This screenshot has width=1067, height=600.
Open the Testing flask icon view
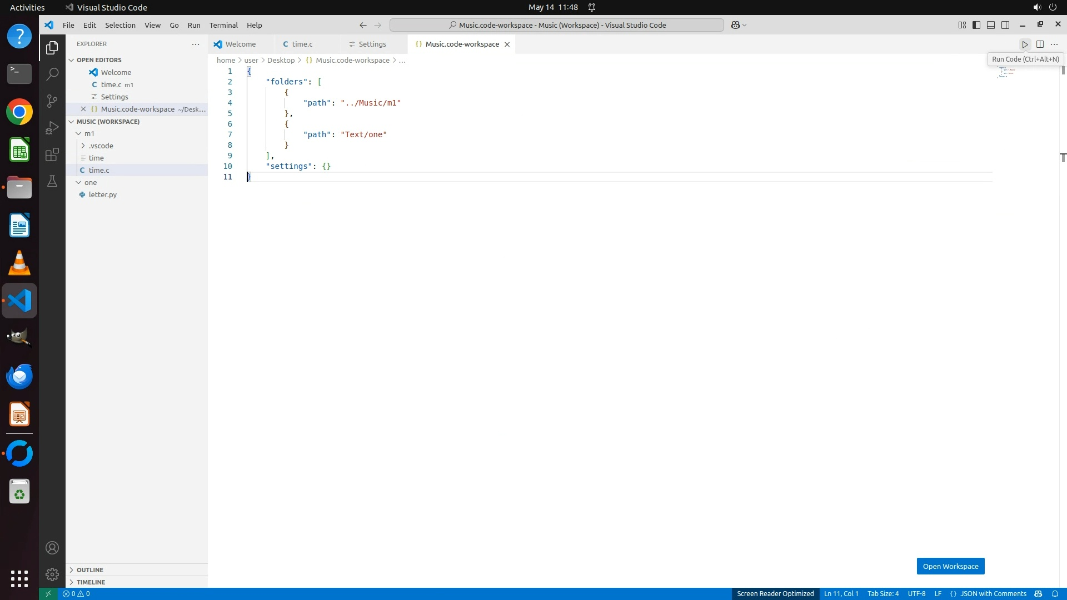[x=52, y=181]
